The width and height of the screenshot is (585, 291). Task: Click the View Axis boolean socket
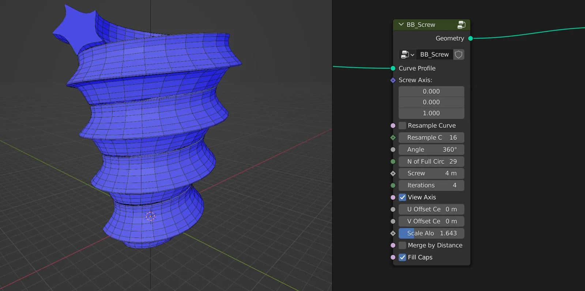click(x=393, y=197)
